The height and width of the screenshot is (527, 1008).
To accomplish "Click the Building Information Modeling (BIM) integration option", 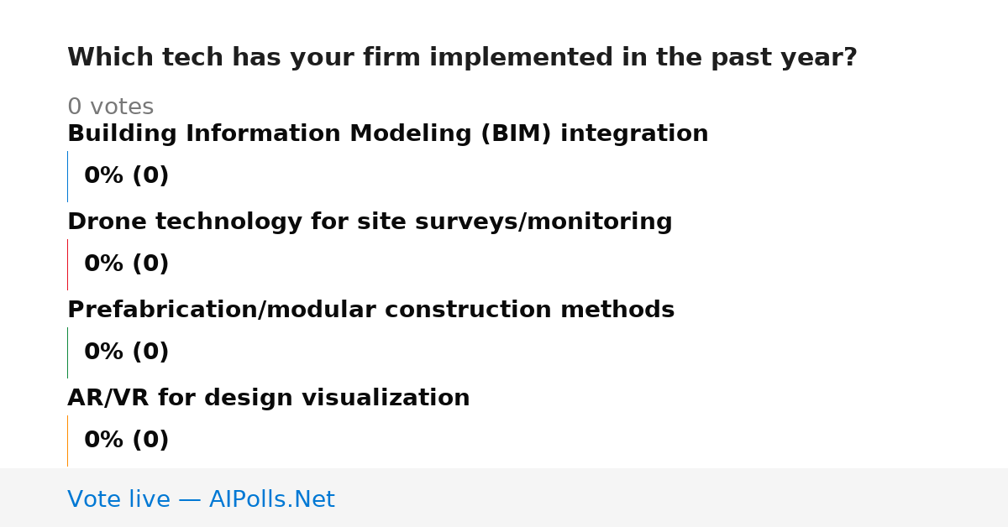I will click(x=387, y=134).
